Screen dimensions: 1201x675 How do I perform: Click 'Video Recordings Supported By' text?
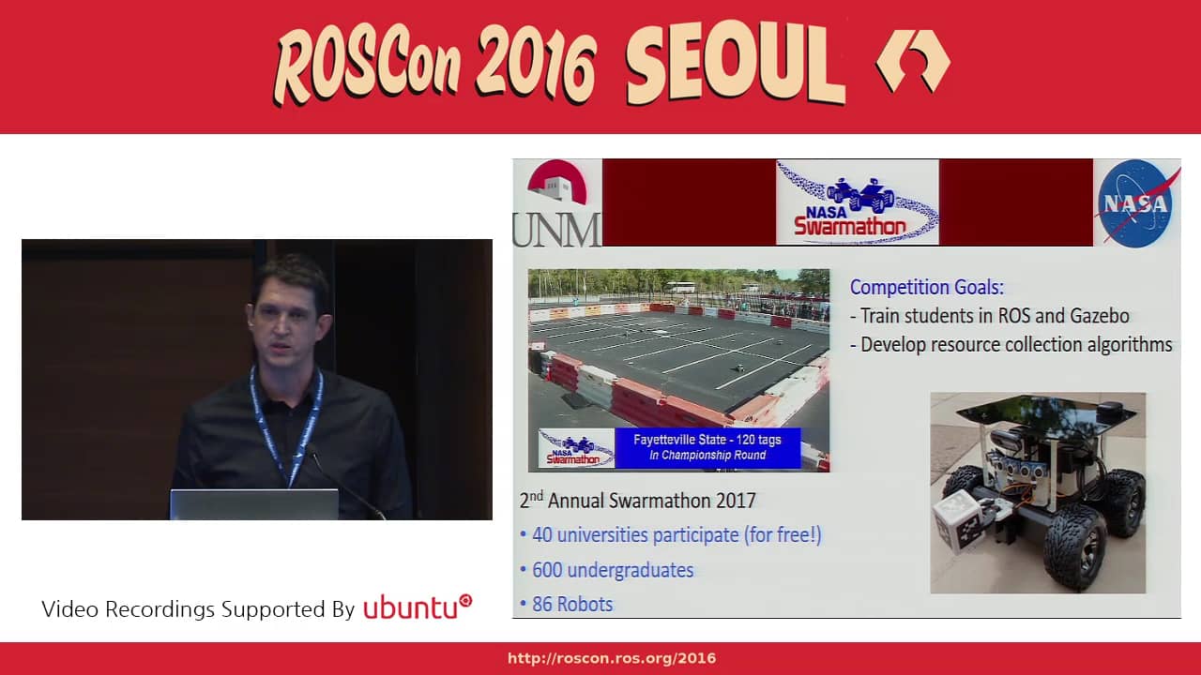click(x=198, y=609)
